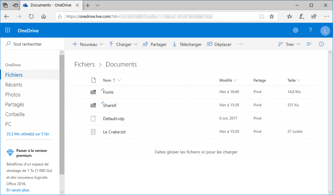The height and width of the screenshot is (195, 333).
Task: Switch view with the list layout icon
Action: (x=309, y=44)
